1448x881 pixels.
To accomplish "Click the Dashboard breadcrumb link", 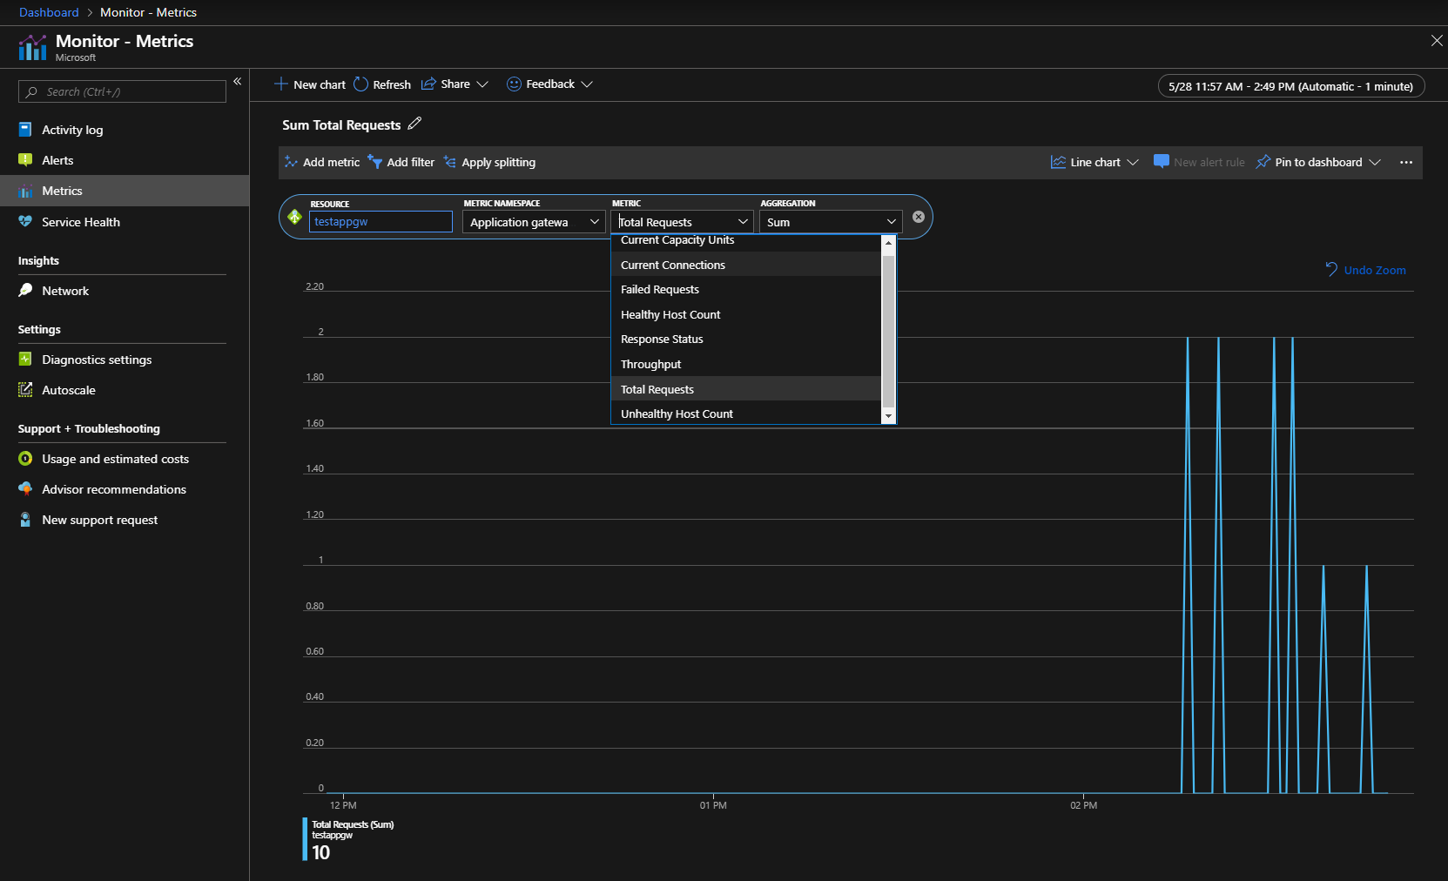I will coord(49,12).
